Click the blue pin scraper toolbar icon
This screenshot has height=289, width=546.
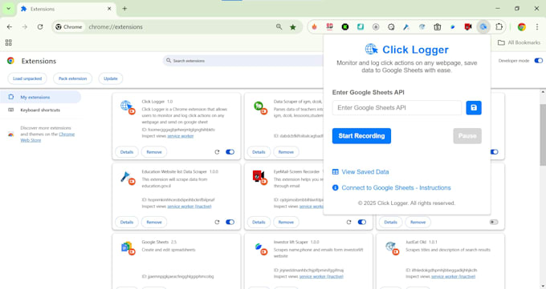tap(406, 26)
